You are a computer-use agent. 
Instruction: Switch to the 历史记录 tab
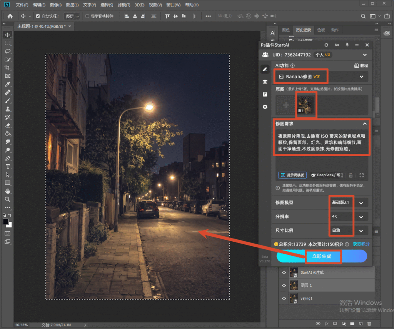coord(303,30)
